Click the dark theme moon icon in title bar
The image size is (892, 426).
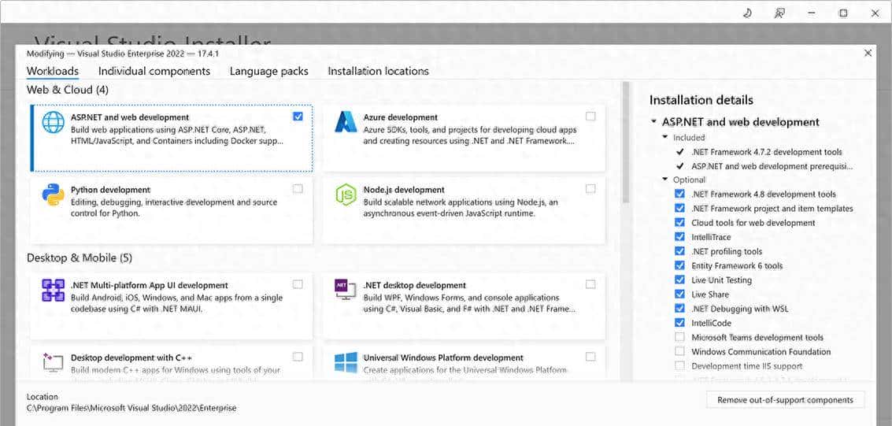pyautogui.click(x=747, y=13)
